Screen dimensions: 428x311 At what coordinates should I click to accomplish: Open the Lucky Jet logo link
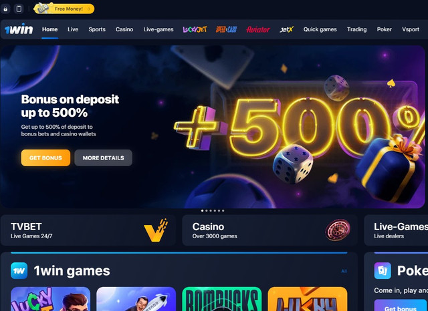tap(195, 29)
